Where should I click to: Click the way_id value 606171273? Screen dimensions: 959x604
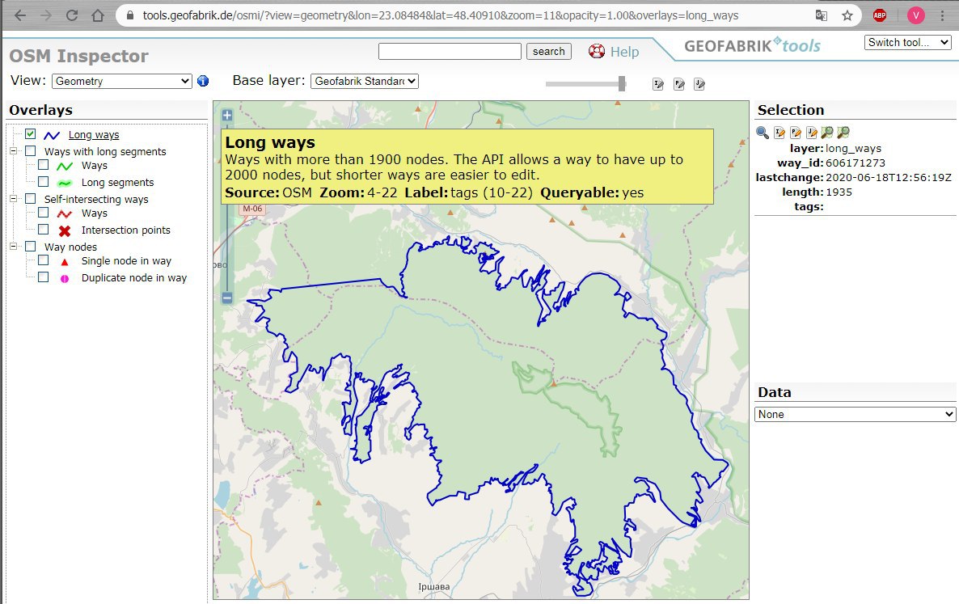855,163
